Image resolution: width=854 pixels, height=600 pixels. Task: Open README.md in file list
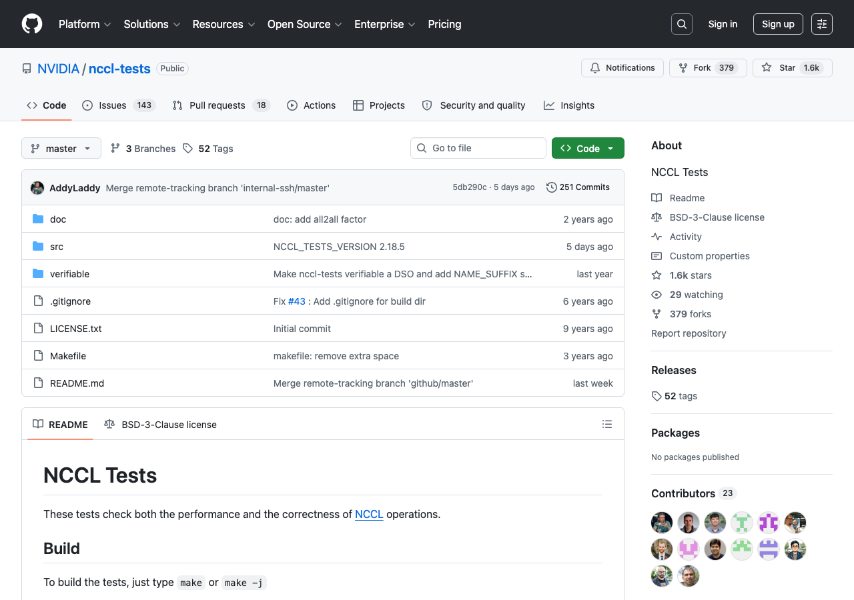(77, 383)
